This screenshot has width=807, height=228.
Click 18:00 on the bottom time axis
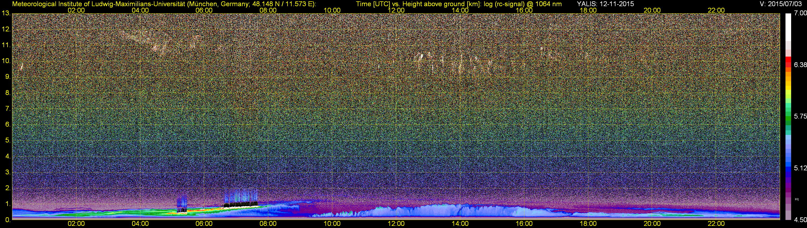coord(588,224)
